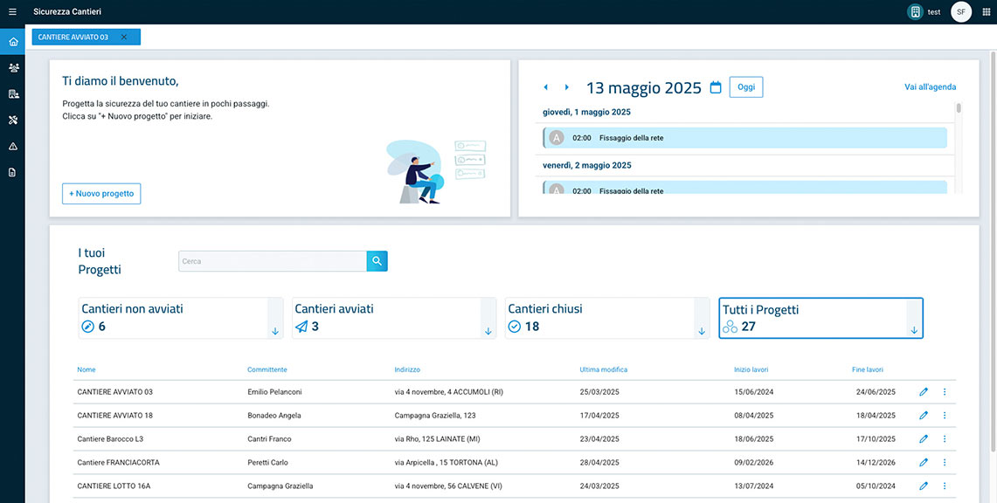Click the company building icon next to test
The width and height of the screenshot is (997, 503).
[x=915, y=12]
